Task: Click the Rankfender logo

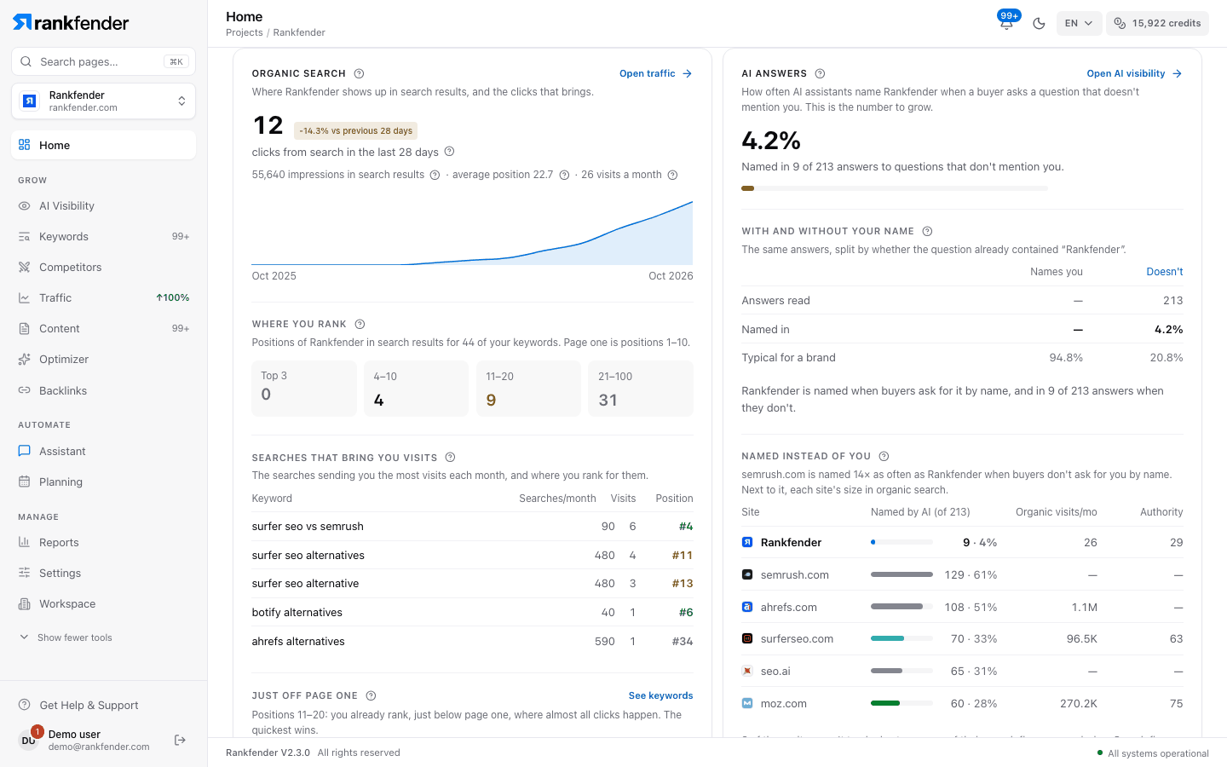Action: tap(71, 22)
